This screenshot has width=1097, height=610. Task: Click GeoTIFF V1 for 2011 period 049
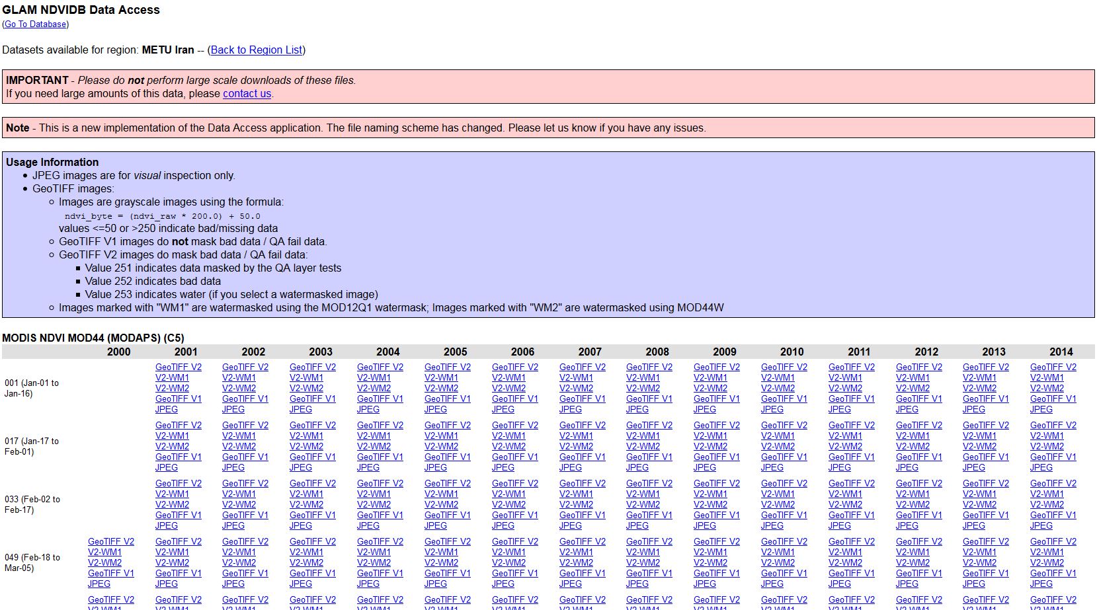(x=851, y=574)
